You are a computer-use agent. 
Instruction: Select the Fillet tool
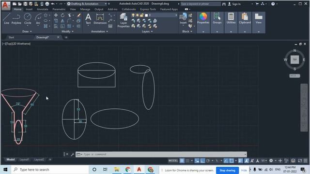click(x=69, y=20)
